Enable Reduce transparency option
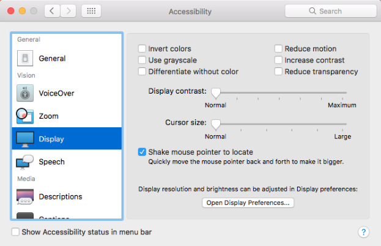Screen dimensions: 381x246 [x=278, y=72]
